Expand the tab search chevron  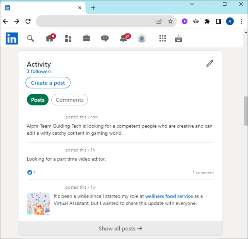192,4
